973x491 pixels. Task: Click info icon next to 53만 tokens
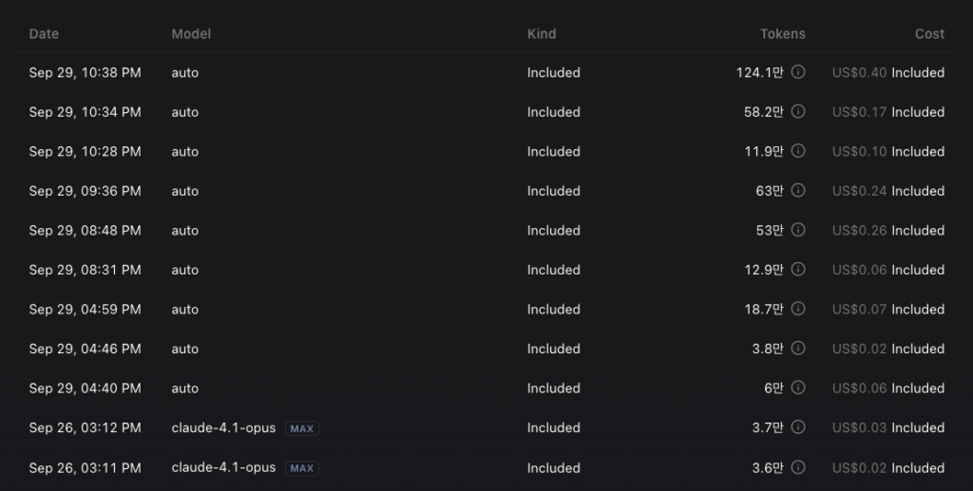(x=798, y=230)
